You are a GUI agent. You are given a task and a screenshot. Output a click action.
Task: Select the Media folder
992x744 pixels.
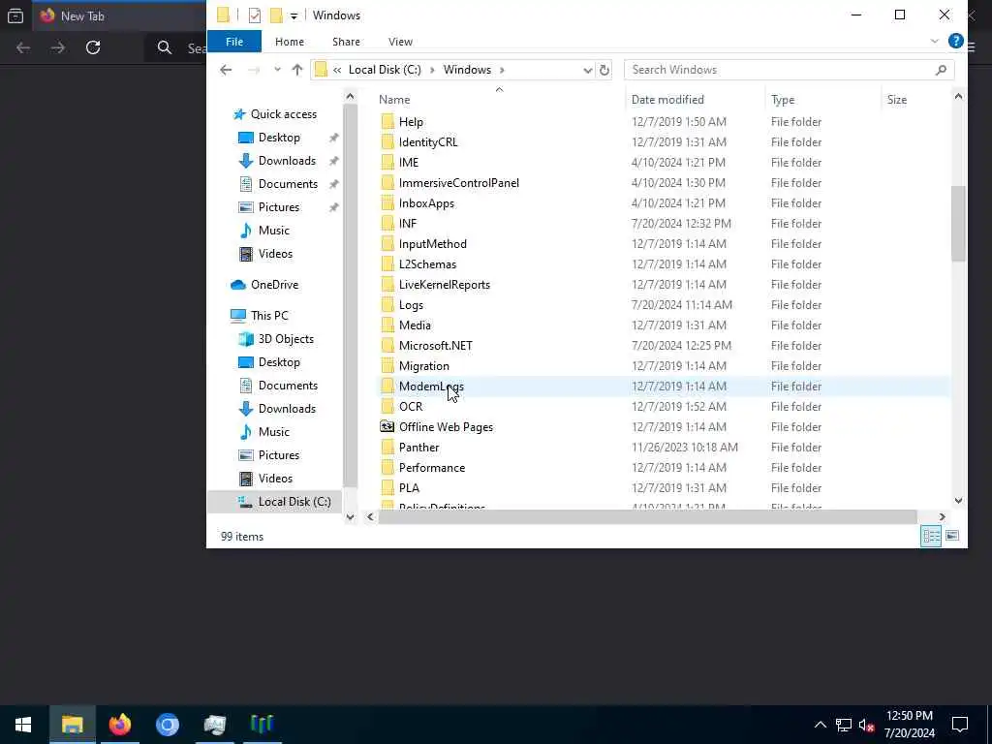coord(415,325)
